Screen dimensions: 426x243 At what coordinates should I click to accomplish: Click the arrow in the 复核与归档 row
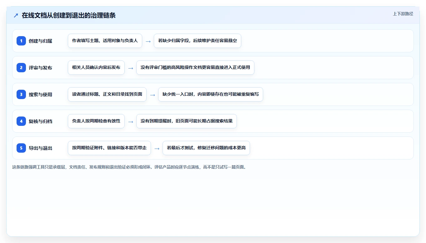click(x=131, y=121)
